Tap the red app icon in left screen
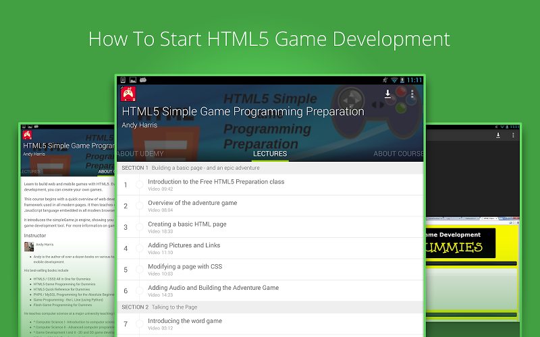The image size is (540, 337). pyautogui.click(x=27, y=135)
